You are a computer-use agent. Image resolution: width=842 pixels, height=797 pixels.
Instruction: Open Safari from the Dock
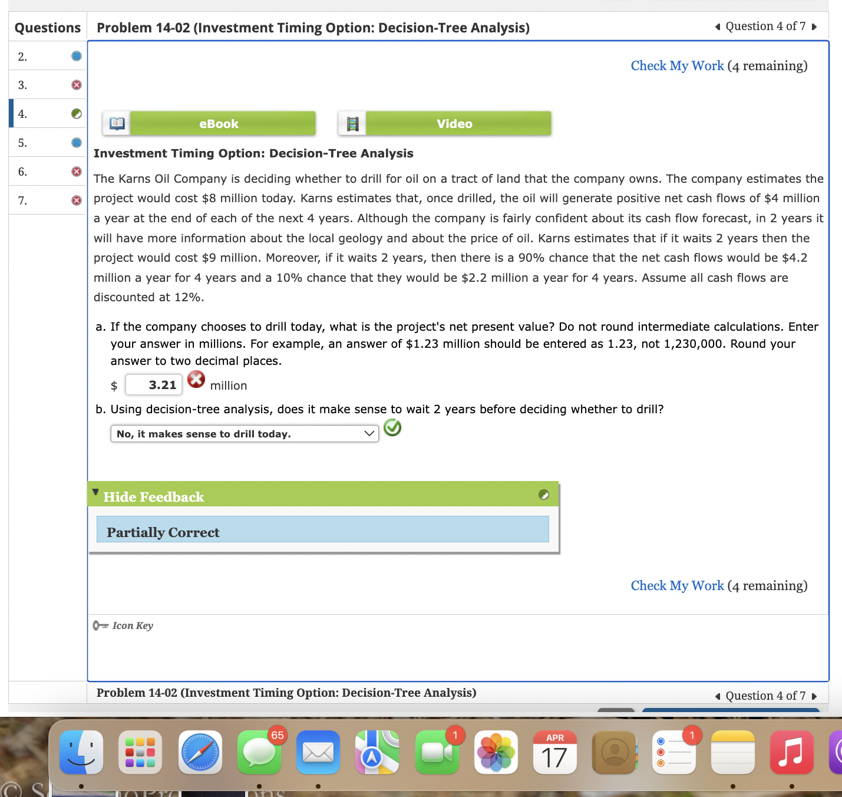[200, 752]
